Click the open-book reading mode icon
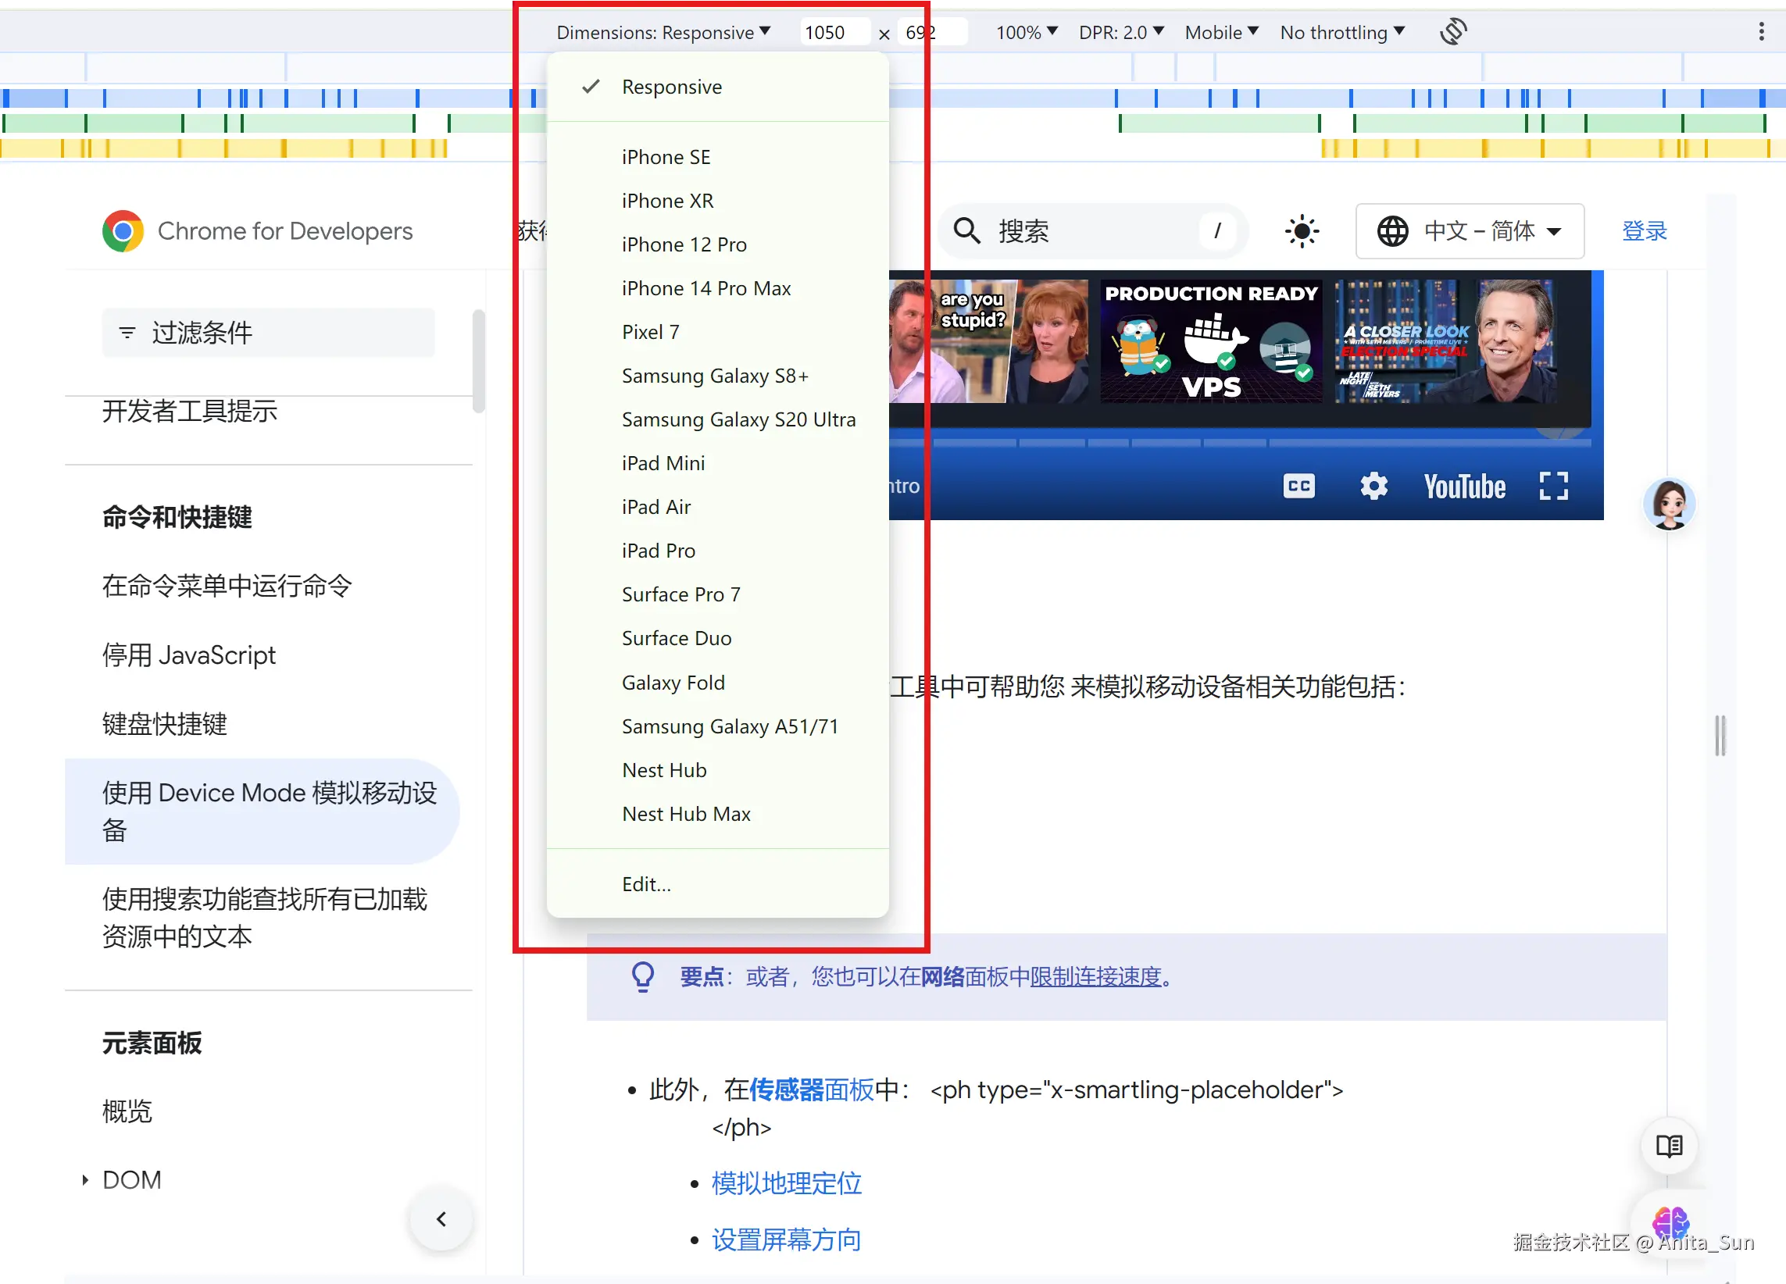The height and width of the screenshot is (1284, 1786). 1668,1146
